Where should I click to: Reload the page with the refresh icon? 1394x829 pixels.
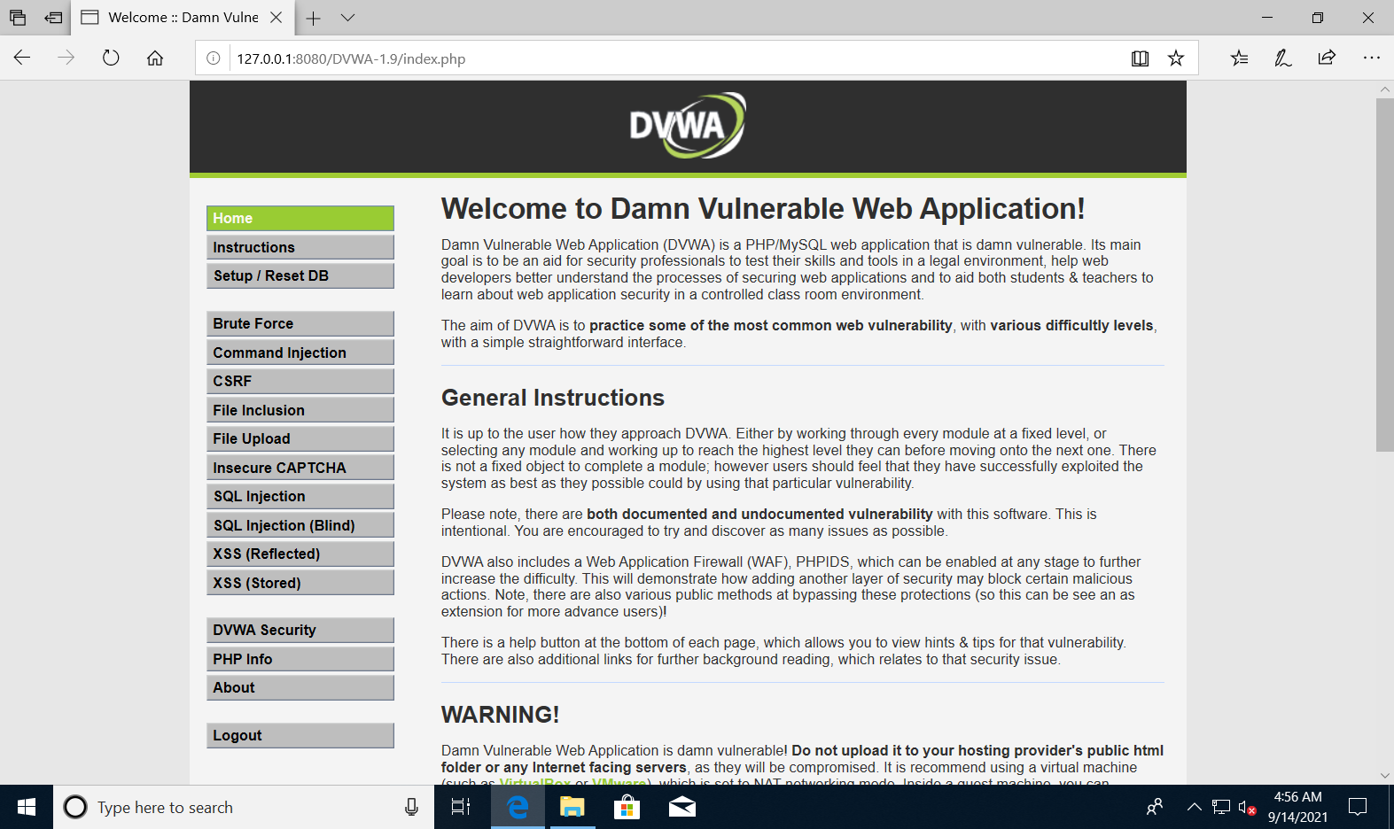[x=111, y=58]
